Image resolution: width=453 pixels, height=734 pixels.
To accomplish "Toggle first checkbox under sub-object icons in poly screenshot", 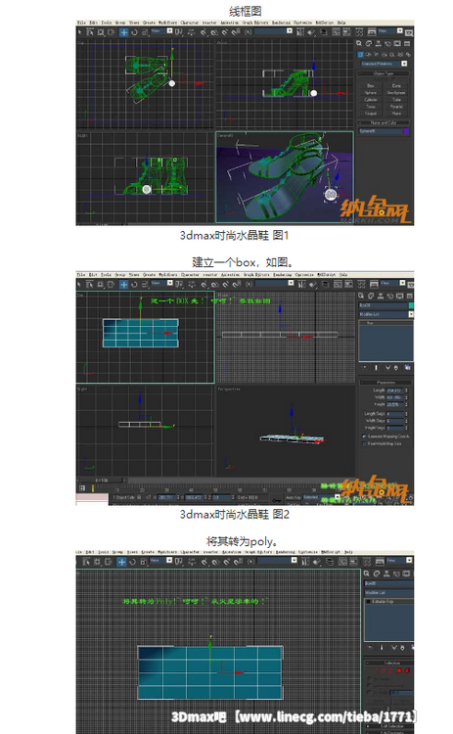I will click(x=370, y=678).
